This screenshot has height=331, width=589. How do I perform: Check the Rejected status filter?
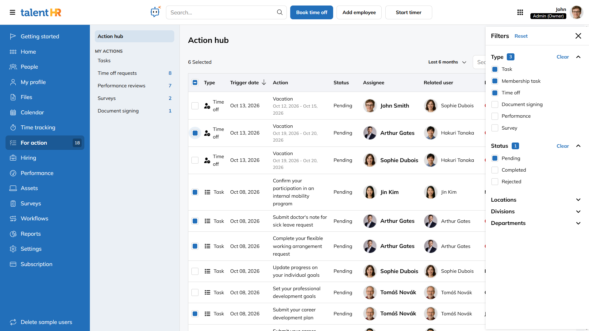[x=495, y=182]
